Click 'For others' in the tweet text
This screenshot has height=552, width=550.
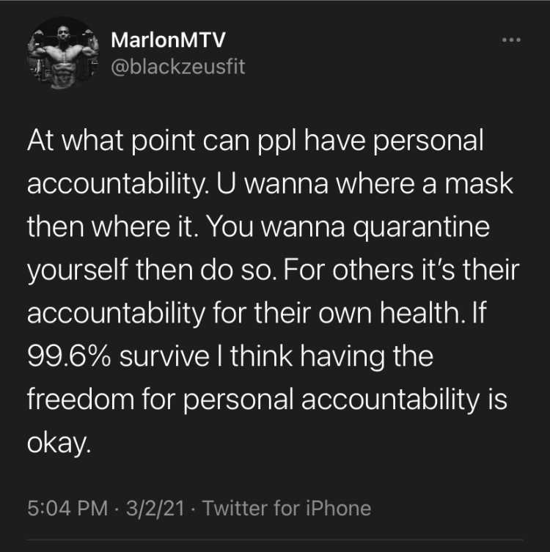click(x=348, y=271)
